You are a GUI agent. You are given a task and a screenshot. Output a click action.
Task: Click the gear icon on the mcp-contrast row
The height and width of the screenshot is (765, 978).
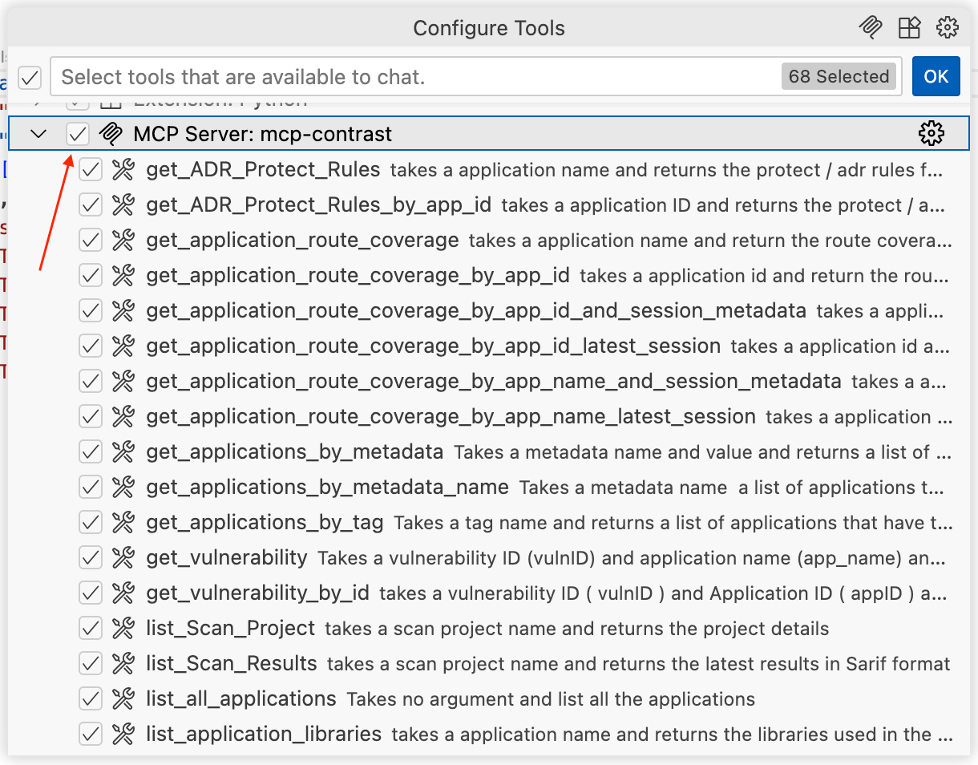(x=931, y=134)
